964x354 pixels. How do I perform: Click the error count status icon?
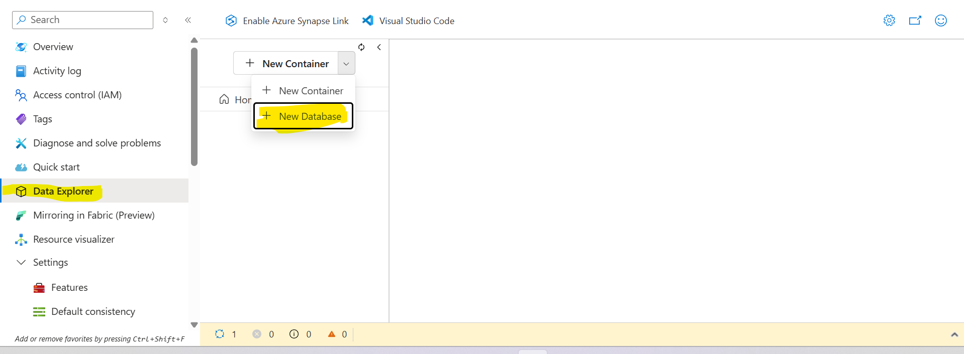click(x=257, y=334)
